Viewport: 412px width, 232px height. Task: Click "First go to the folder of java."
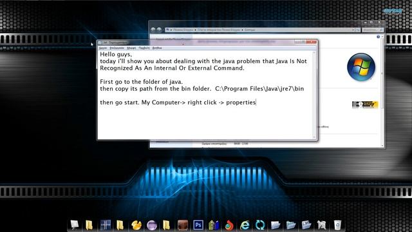click(142, 82)
